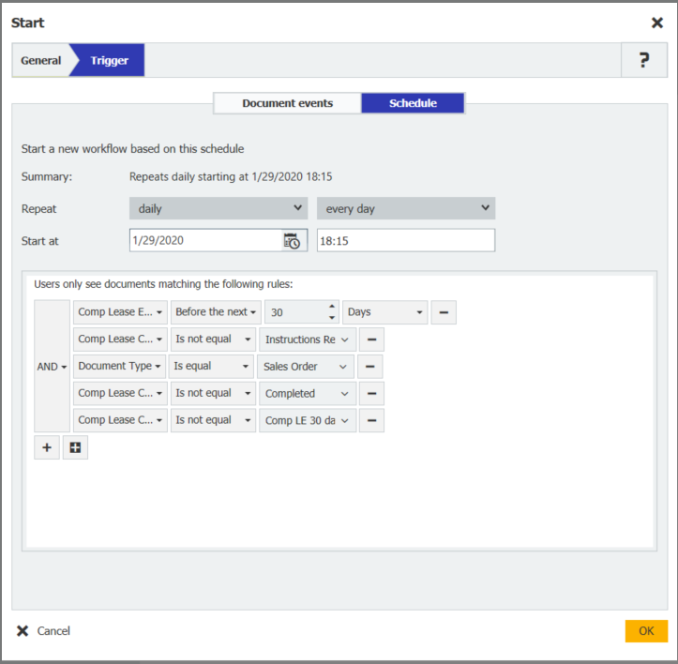Image resolution: width=678 pixels, height=664 pixels.
Task: Open the every day frequency dropdown
Action: [405, 208]
